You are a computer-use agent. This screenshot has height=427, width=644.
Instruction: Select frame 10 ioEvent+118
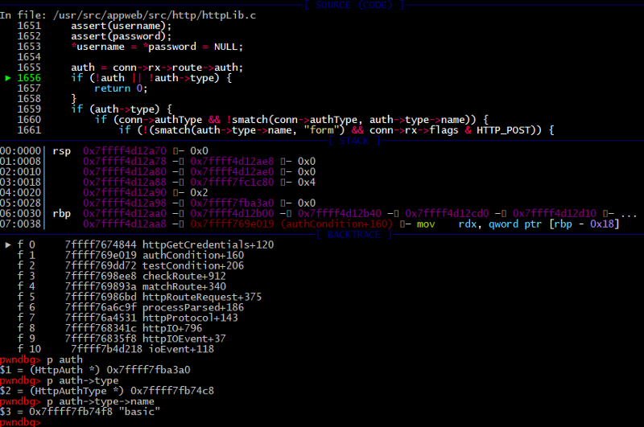click(x=116, y=350)
